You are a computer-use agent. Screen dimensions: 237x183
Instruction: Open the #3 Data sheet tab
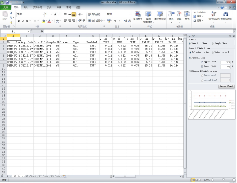(56, 176)
